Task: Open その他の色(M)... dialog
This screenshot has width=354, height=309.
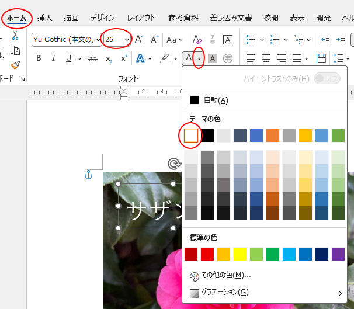Action: [265, 276]
